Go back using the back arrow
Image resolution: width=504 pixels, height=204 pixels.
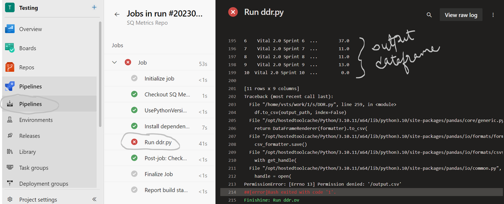click(117, 14)
